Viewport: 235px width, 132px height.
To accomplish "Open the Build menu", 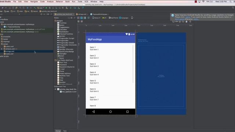I will click(67, 1).
